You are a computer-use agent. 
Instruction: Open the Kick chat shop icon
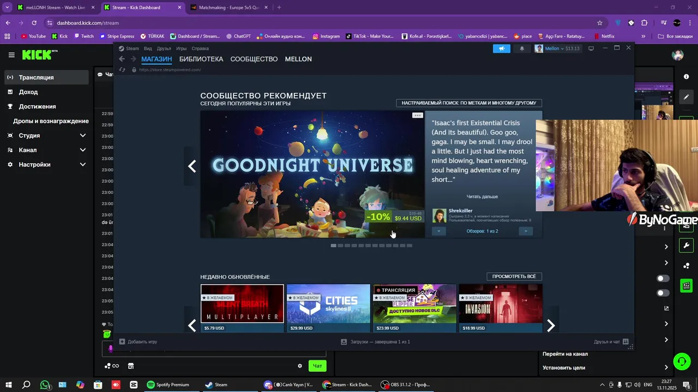click(x=131, y=366)
